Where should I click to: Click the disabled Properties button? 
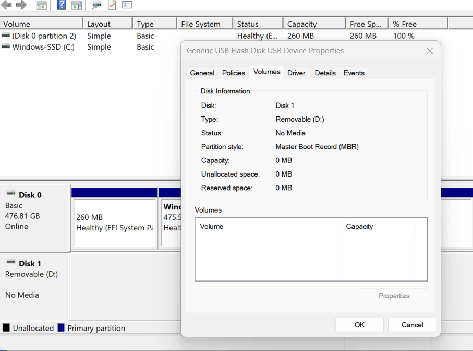[394, 296]
